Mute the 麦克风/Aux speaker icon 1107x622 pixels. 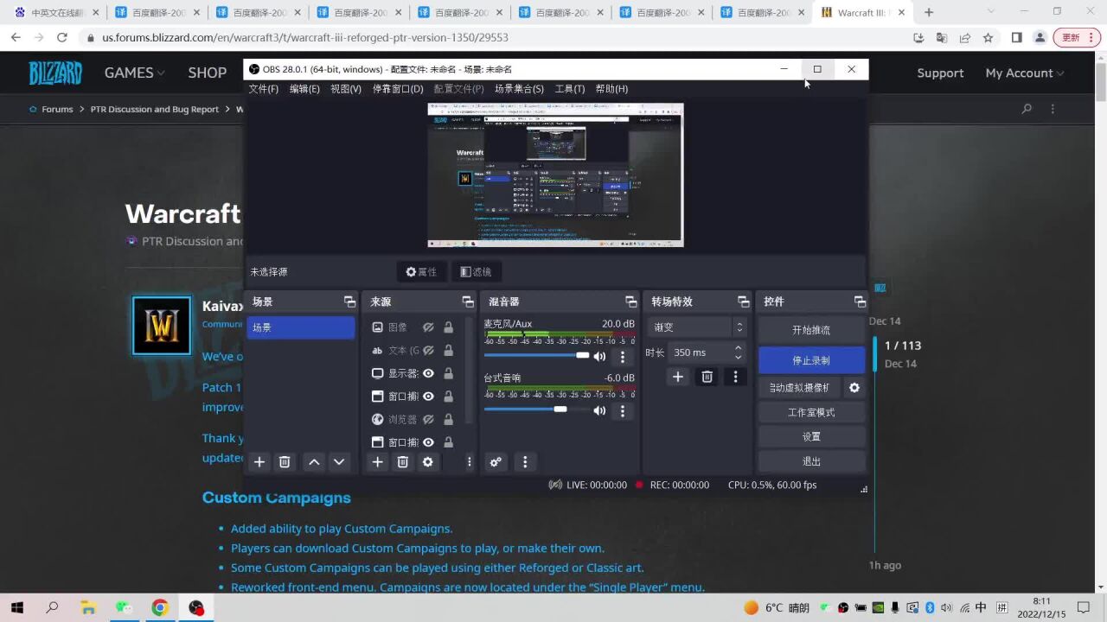tap(599, 356)
